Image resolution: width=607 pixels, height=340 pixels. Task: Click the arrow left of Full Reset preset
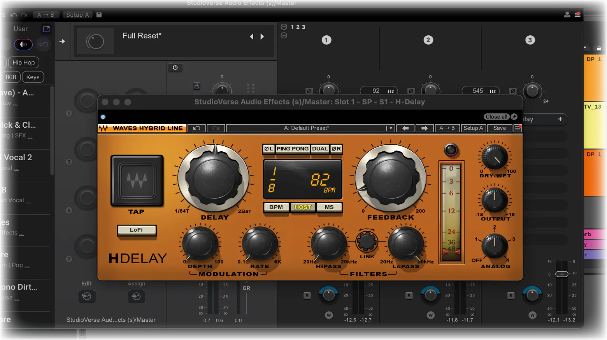click(62, 41)
